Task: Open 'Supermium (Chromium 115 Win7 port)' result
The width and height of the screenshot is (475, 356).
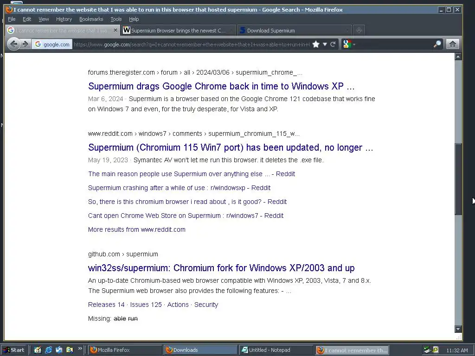Action: [x=231, y=147]
